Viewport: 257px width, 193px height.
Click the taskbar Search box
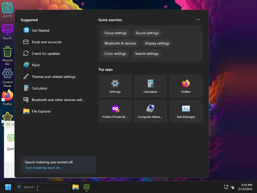point(42,187)
